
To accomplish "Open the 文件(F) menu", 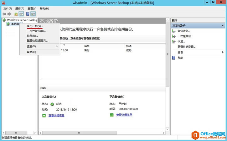I will 8,8.
